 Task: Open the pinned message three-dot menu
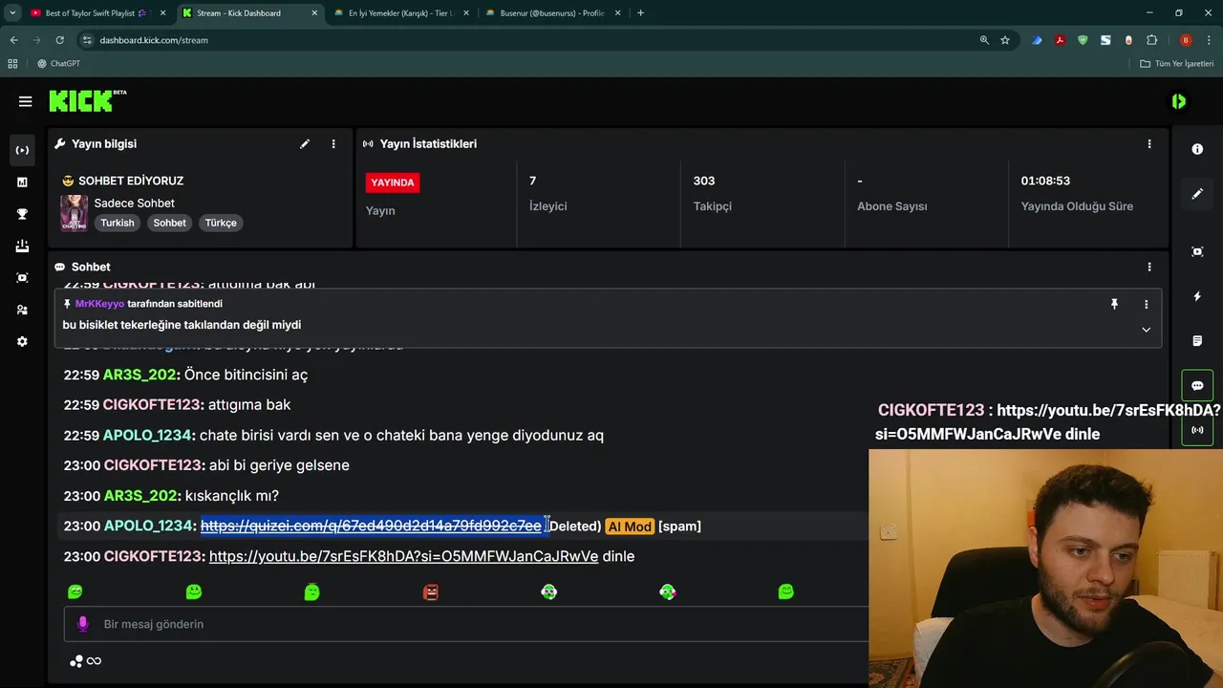pyautogui.click(x=1146, y=304)
